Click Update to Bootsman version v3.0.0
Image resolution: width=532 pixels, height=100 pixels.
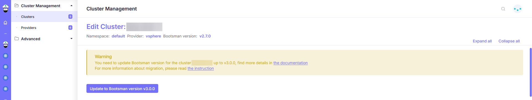pos(122,88)
